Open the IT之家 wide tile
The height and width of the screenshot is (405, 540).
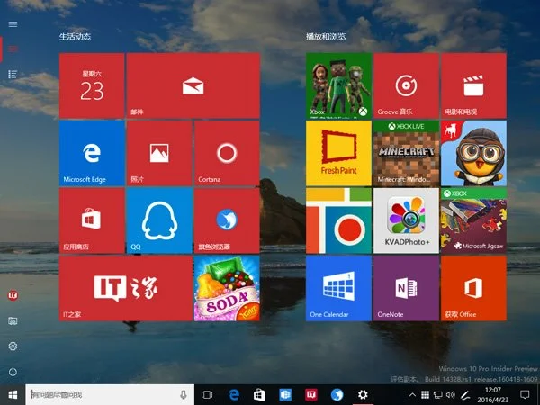[x=126, y=288]
